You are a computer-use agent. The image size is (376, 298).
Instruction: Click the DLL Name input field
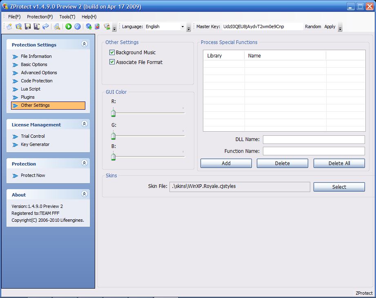(x=314, y=139)
